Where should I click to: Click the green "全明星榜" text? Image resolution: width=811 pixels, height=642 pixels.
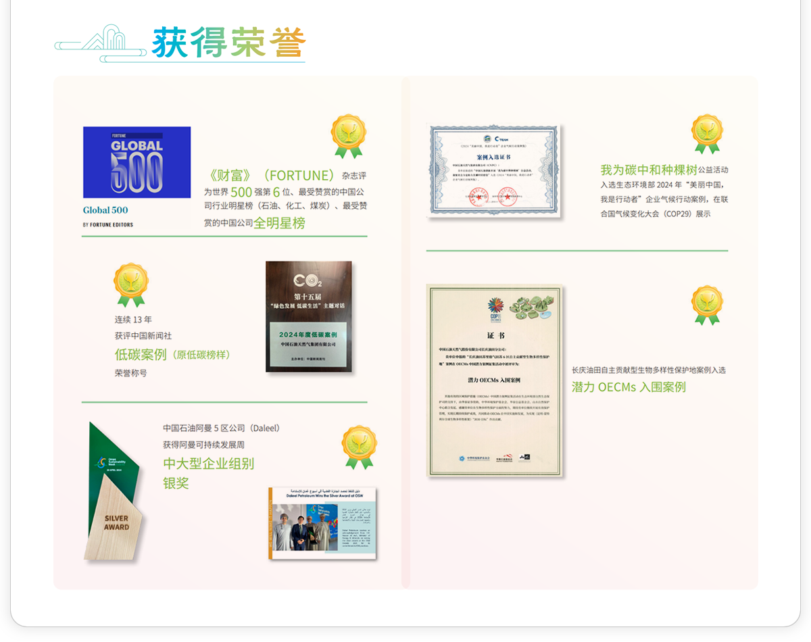click(279, 223)
